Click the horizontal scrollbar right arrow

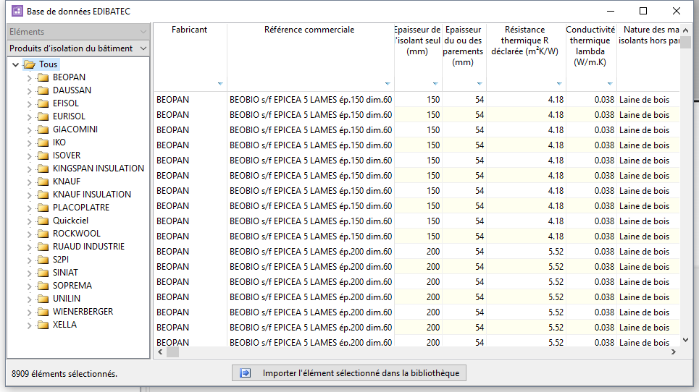point(674,352)
